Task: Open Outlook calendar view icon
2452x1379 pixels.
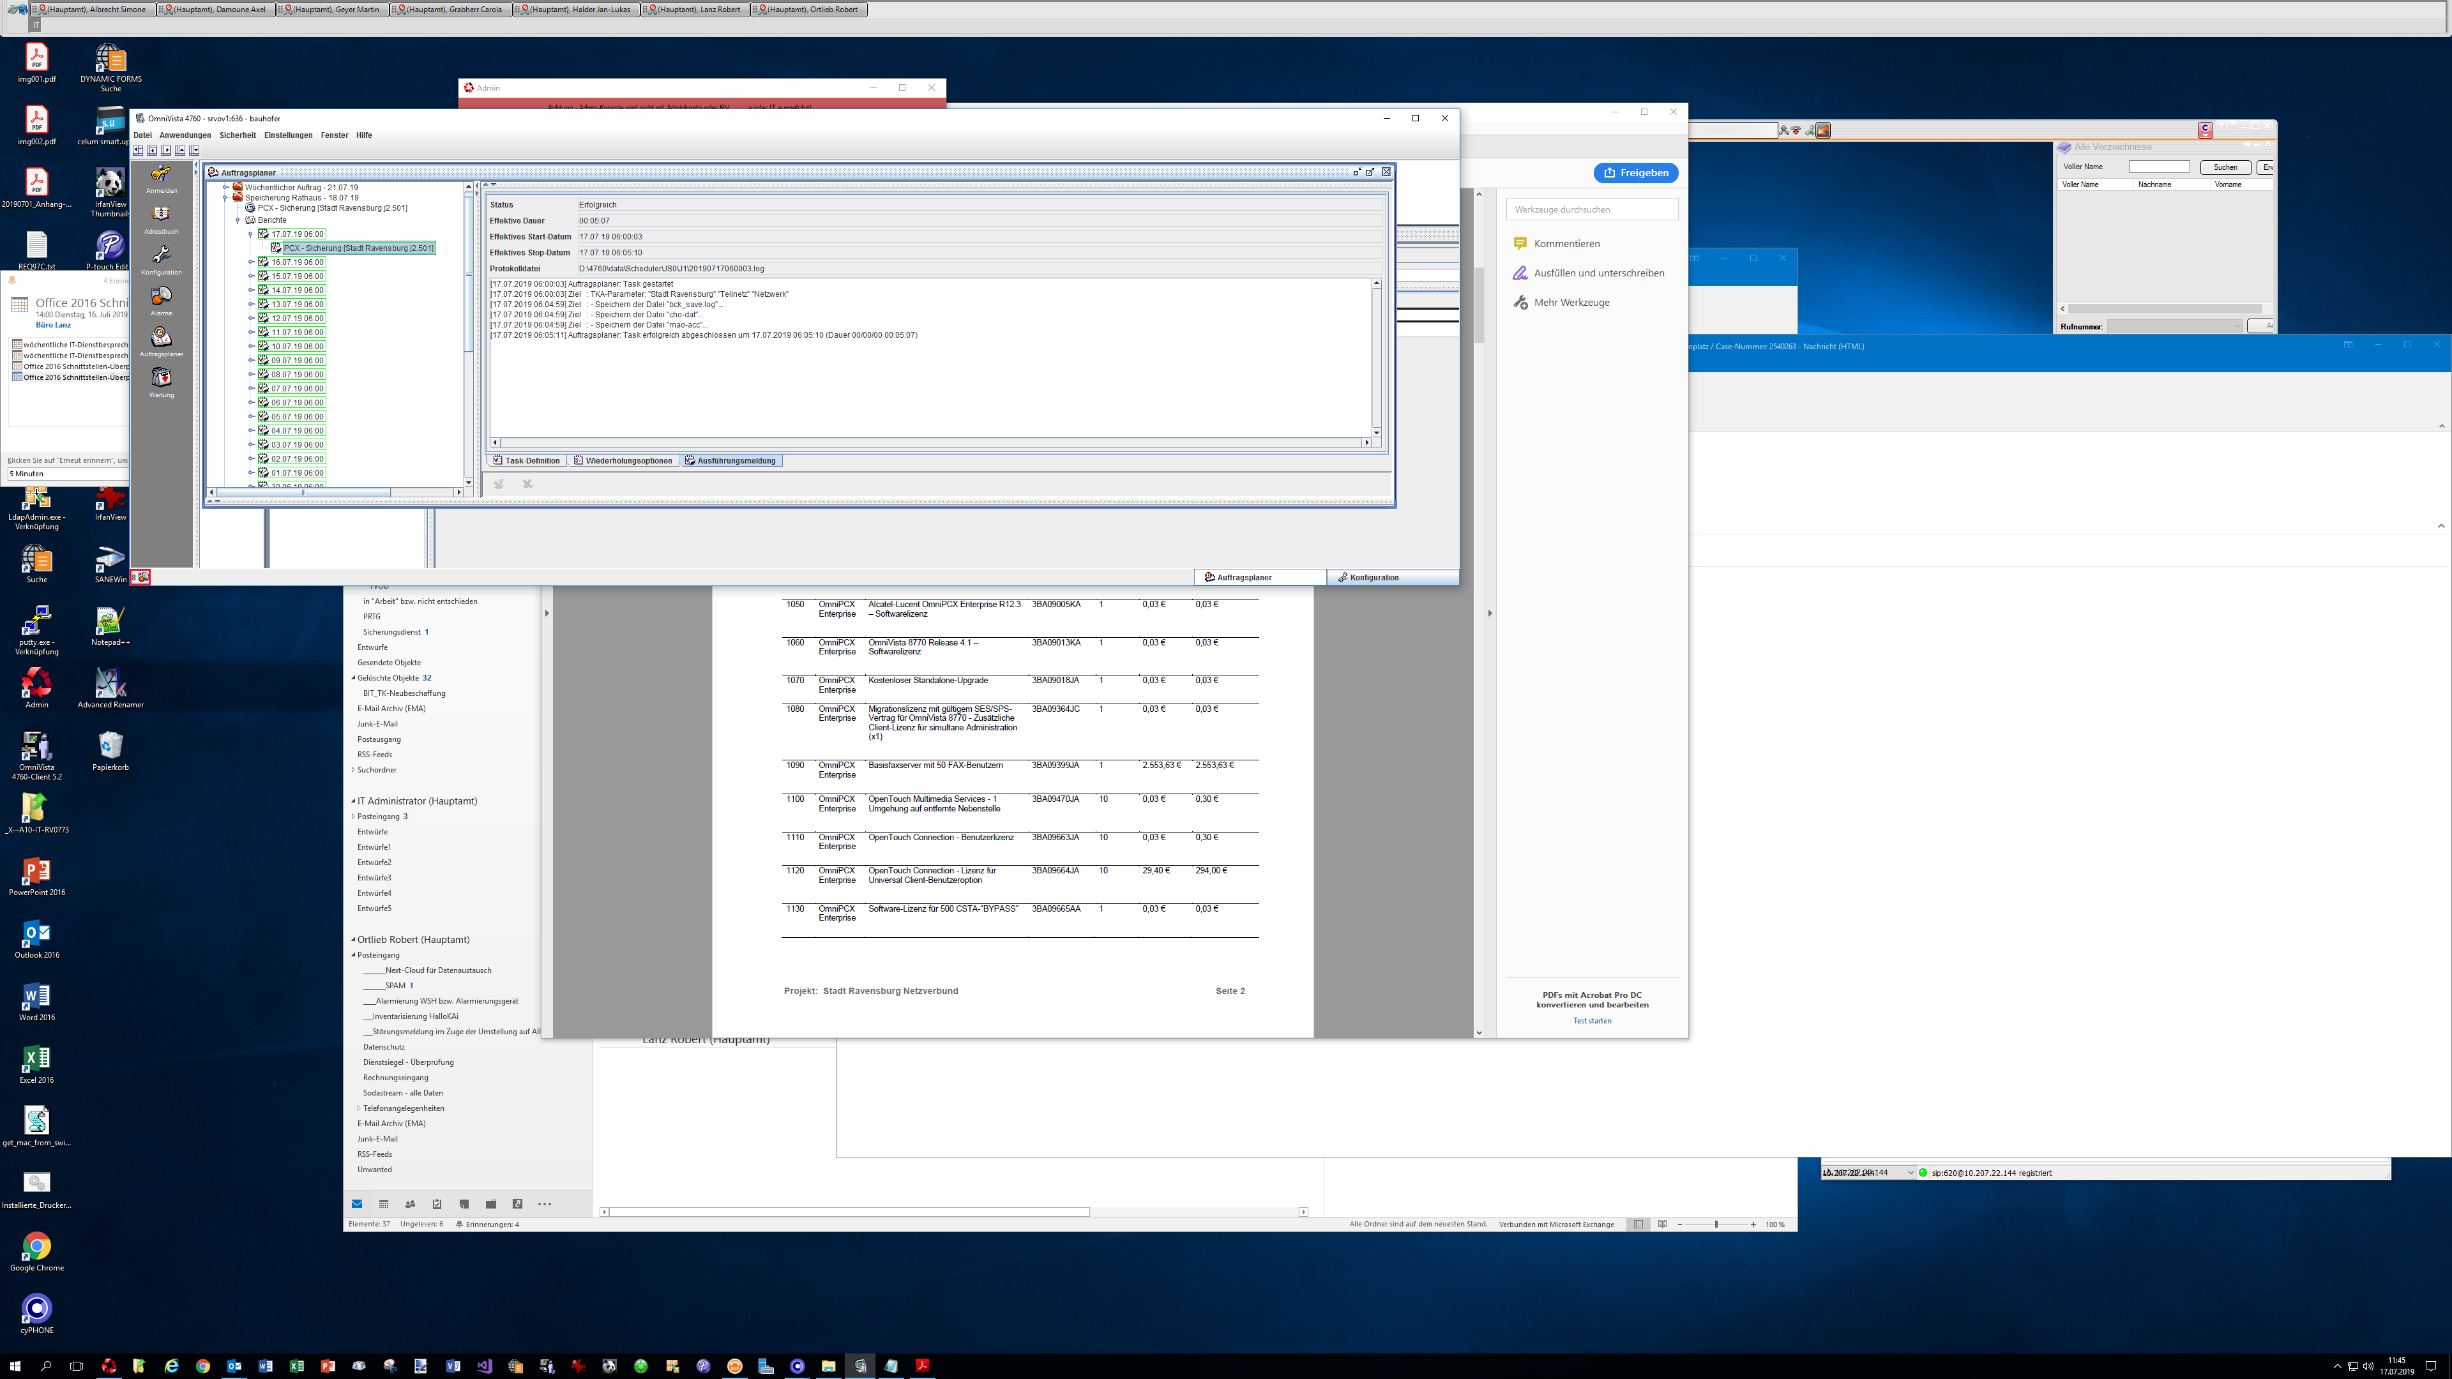Action: pyautogui.click(x=384, y=1204)
